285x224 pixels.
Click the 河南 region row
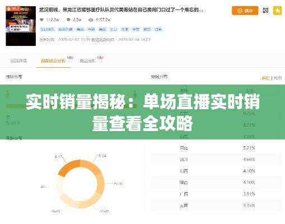tap(217, 148)
